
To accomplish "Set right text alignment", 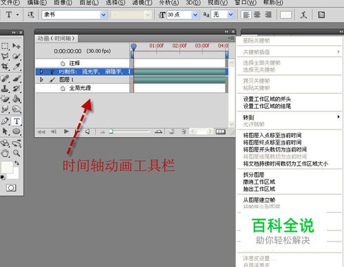I will click(268, 15).
